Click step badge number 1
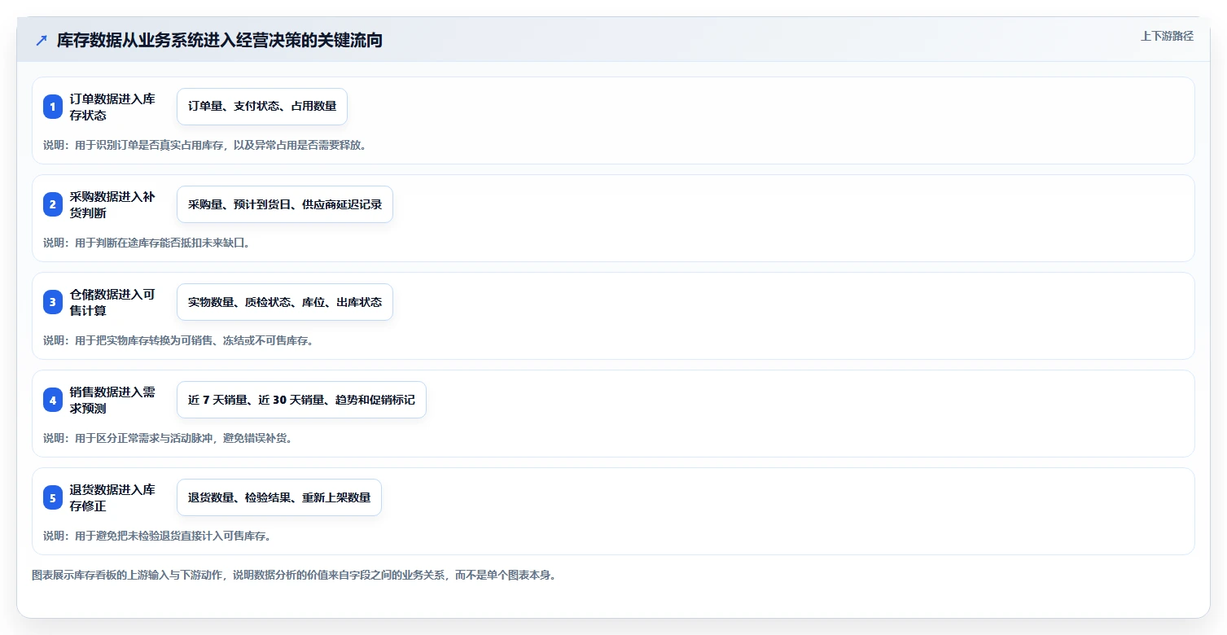1227x635 pixels. [53, 107]
